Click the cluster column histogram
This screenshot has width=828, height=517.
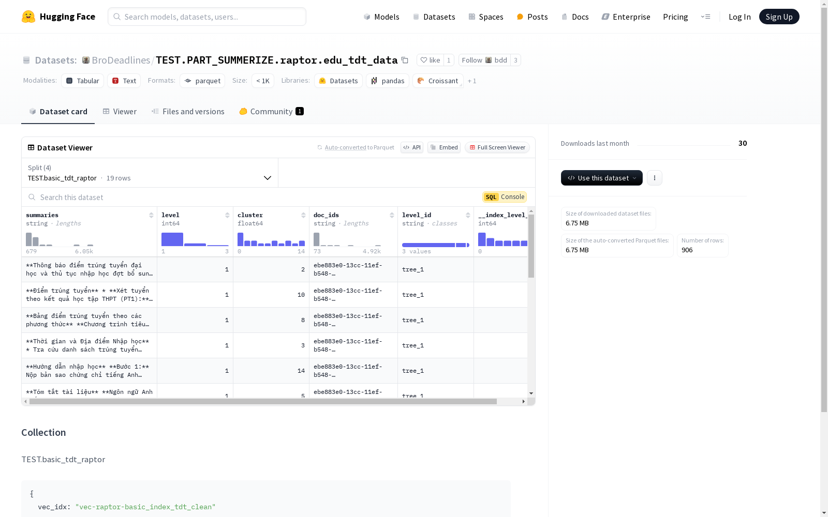point(271,239)
